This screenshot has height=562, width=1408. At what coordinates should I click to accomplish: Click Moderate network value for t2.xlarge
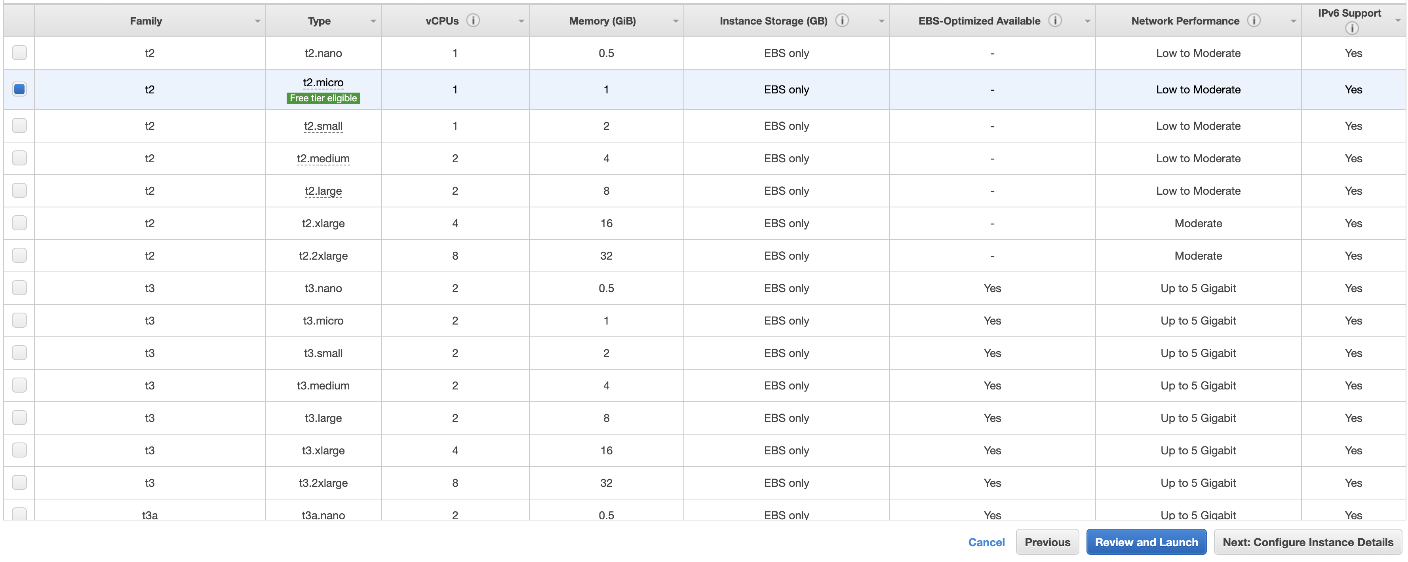[1198, 223]
